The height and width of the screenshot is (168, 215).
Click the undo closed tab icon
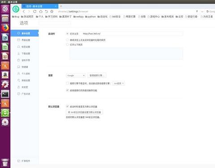coord(46,12)
